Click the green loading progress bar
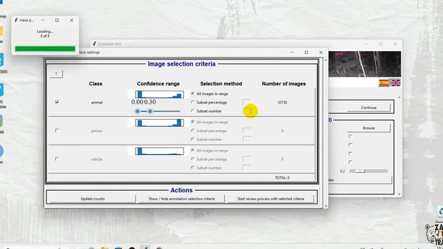Viewport: 443px width, 249px height. 45,49
